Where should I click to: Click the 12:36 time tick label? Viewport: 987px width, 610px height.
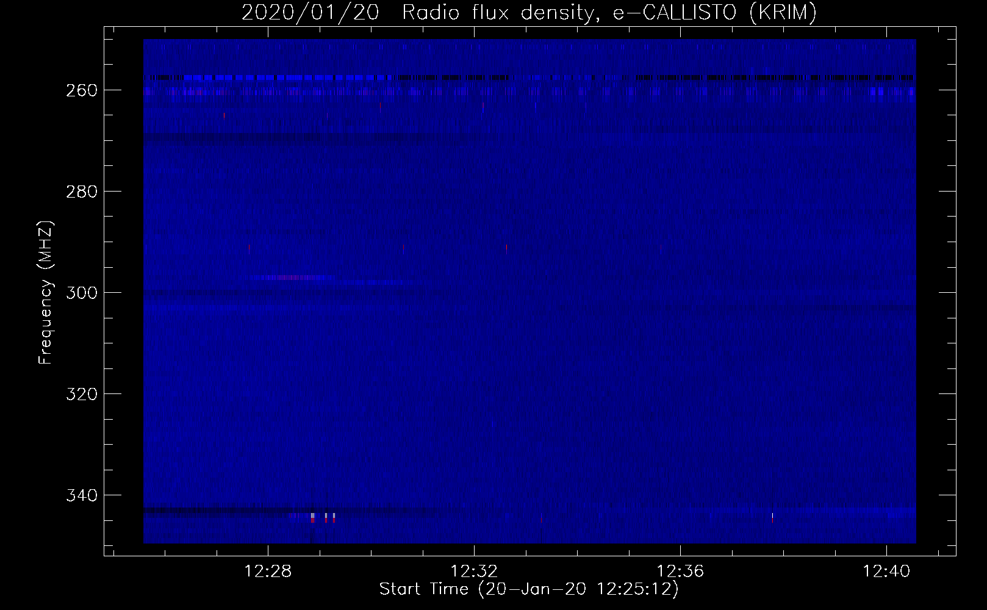coord(680,571)
